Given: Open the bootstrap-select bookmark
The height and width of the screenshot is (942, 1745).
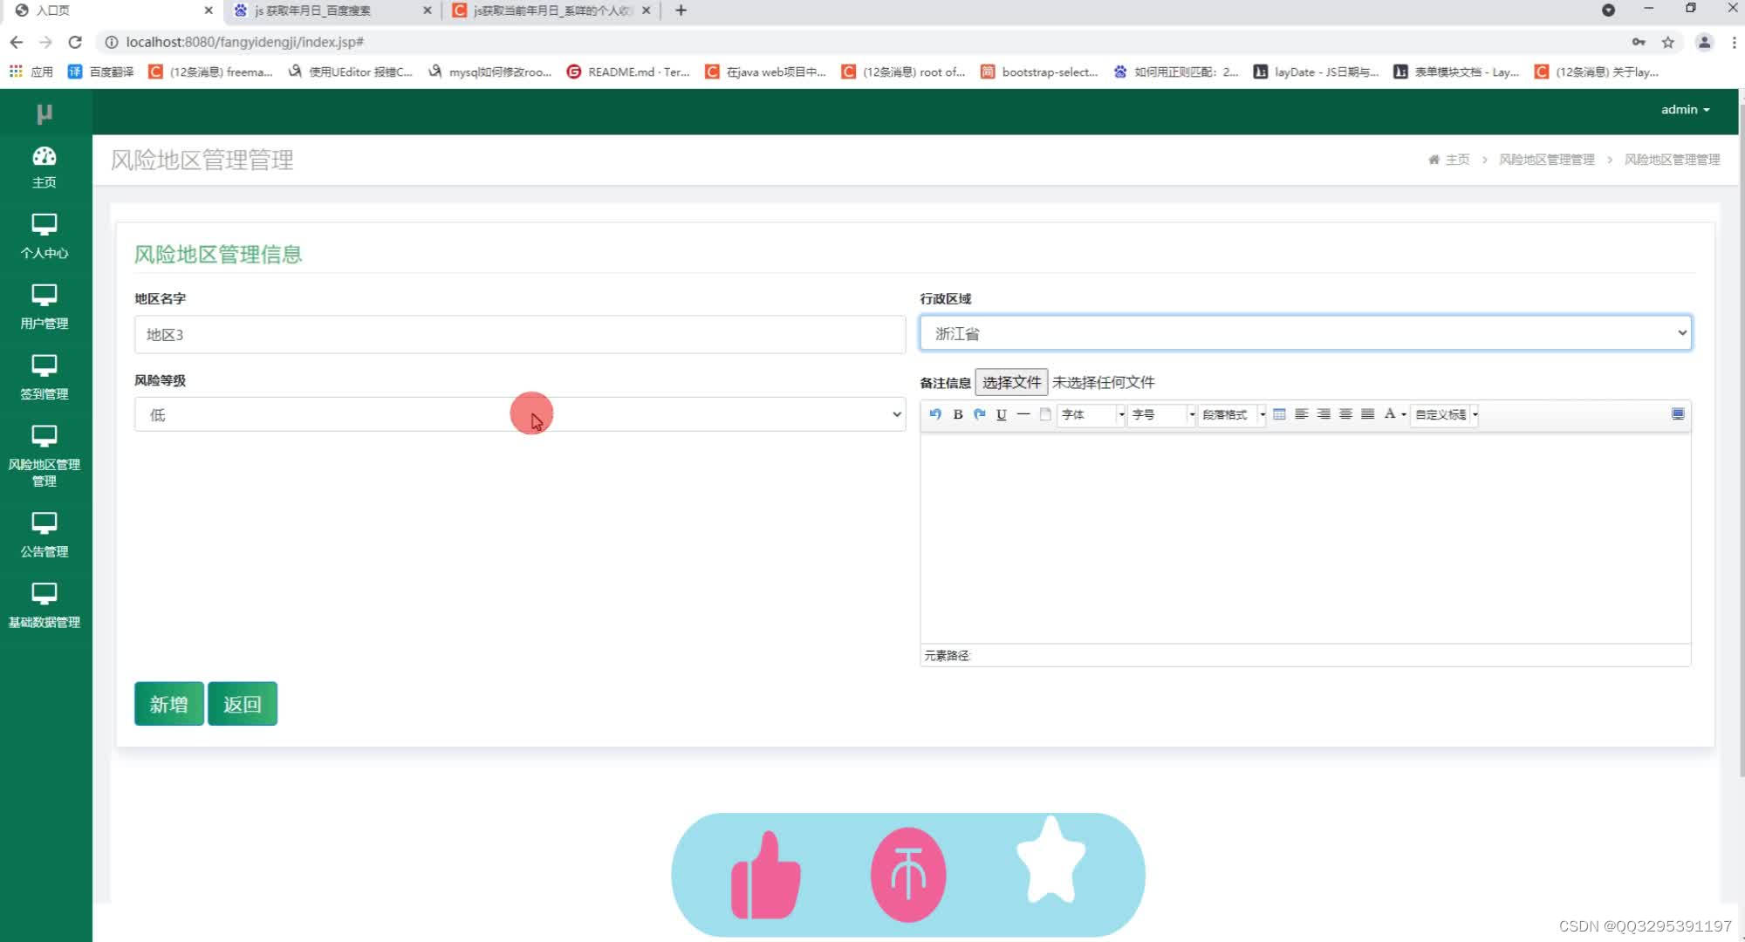Looking at the screenshot, I should [x=1039, y=72].
